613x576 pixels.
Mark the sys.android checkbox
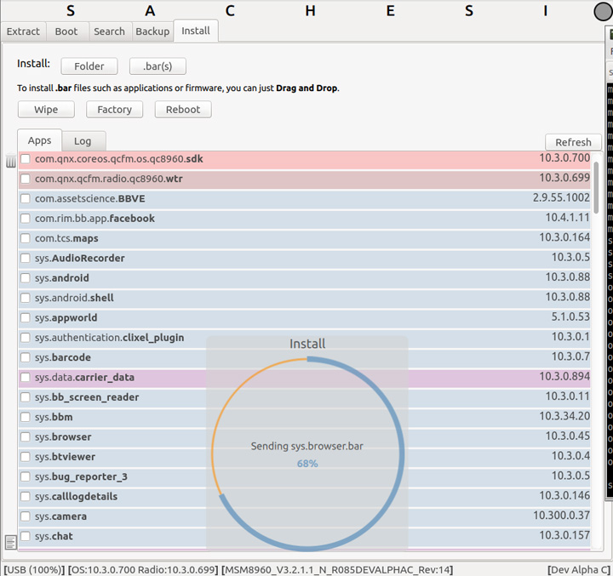[26, 278]
